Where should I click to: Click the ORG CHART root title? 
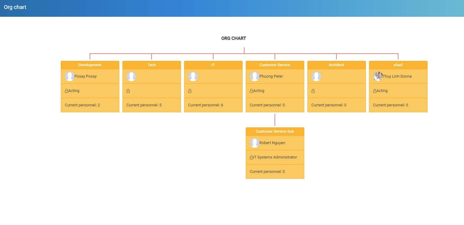234,38
